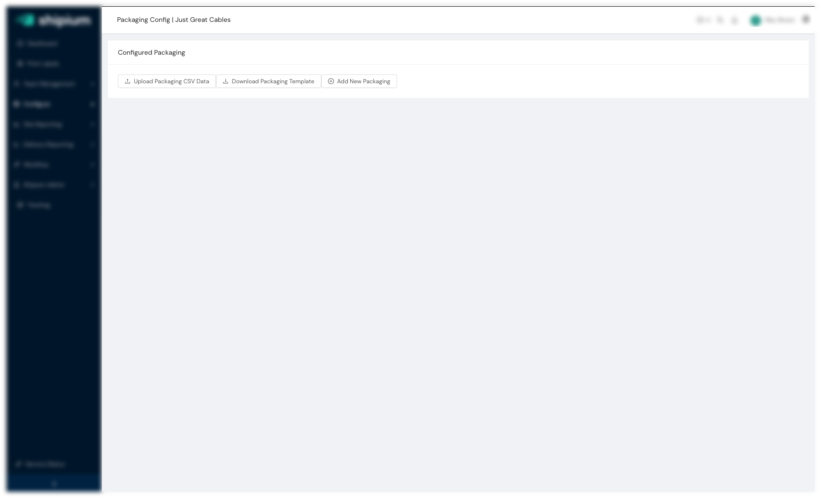The height and width of the screenshot is (498, 821).
Task: Expand the Team Management sidebar menu chevron
Action: [x=92, y=84]
